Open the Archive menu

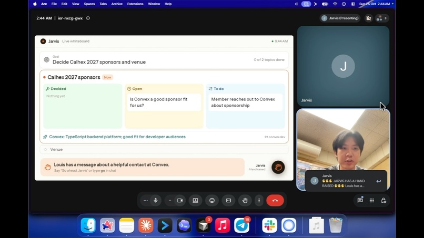tap(117, 4)
